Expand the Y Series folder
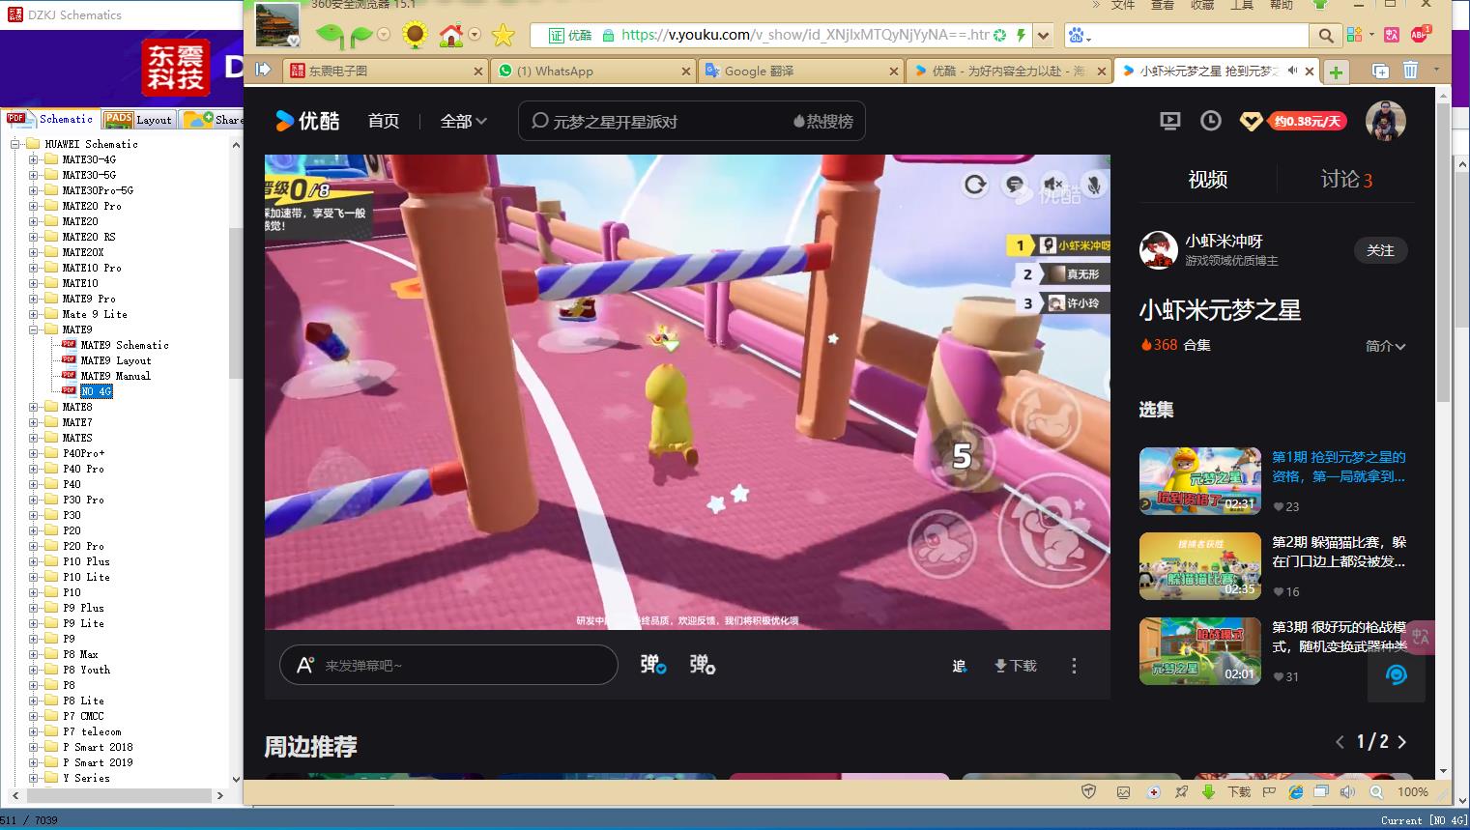The width and height of the screenshot is (1470, 830). (33, 778)
